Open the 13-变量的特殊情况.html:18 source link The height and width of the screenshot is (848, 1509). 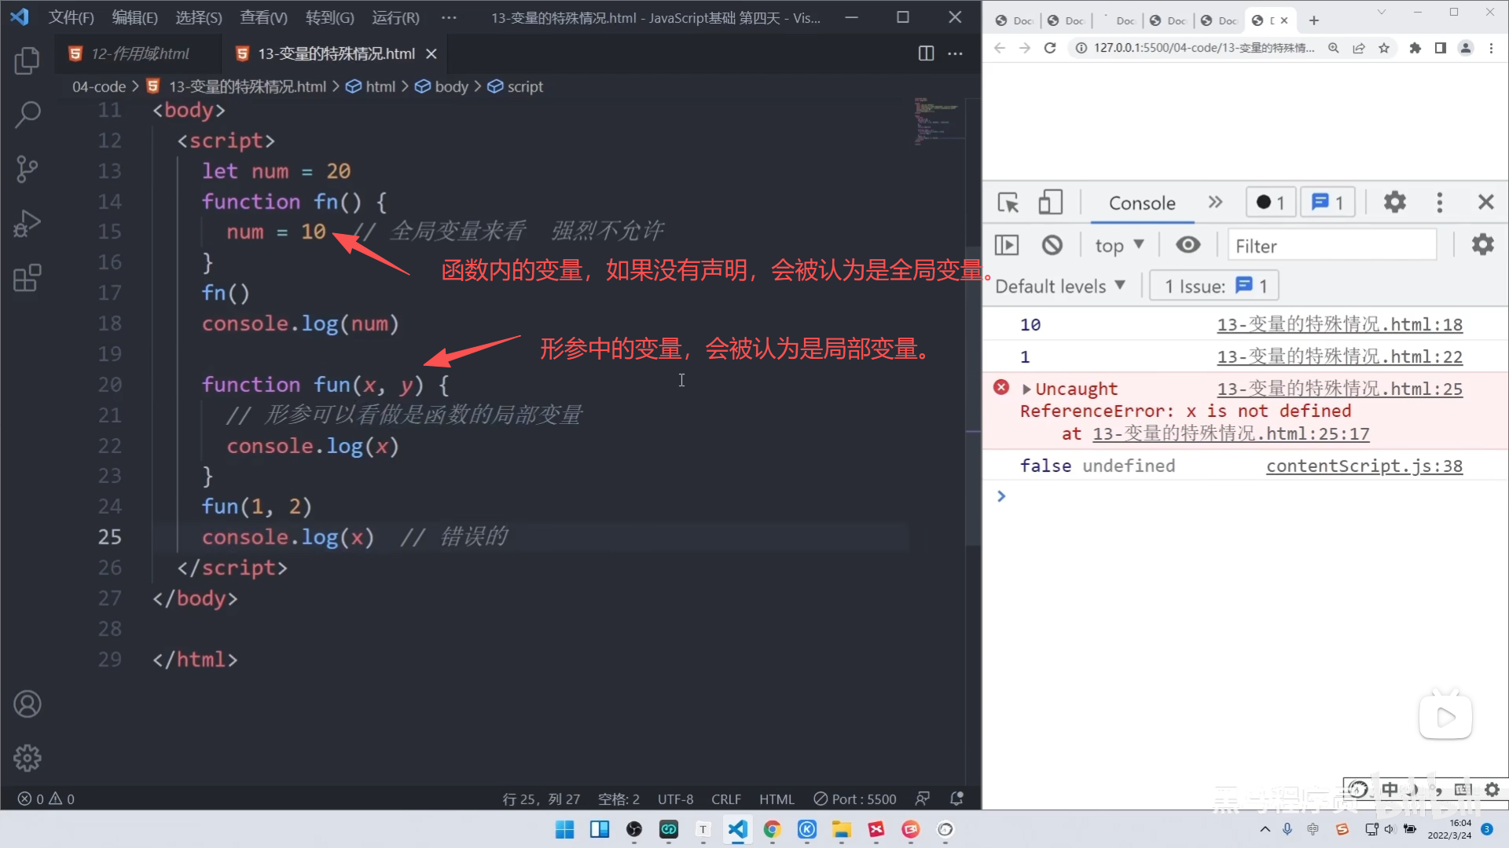tap(1339, 324)
